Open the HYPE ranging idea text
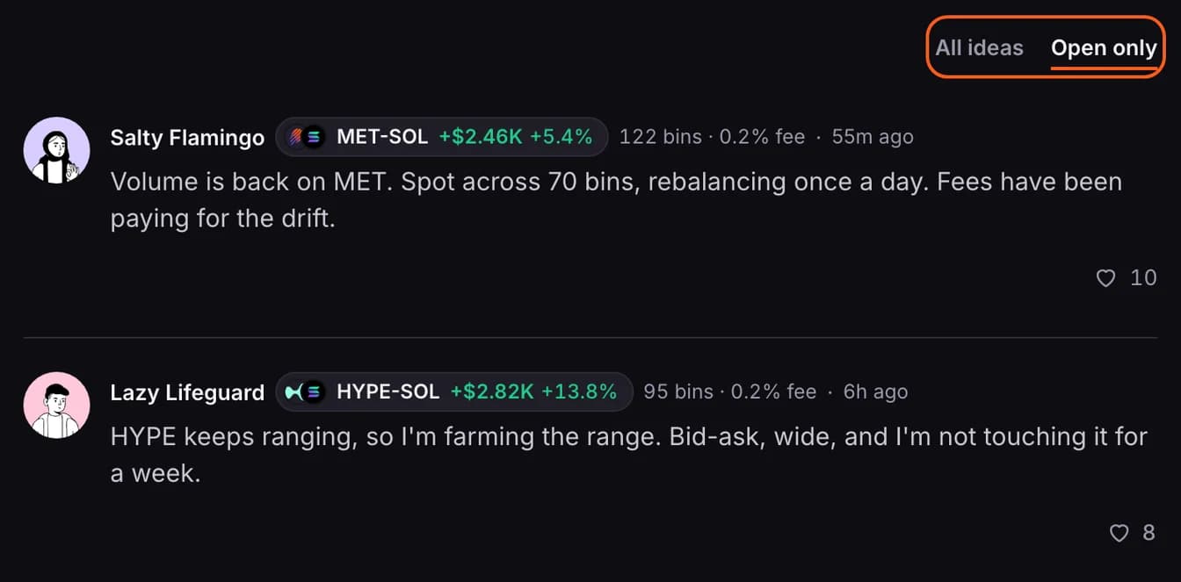This screenshot has height=582, width=1181. (x=629, y=455)
